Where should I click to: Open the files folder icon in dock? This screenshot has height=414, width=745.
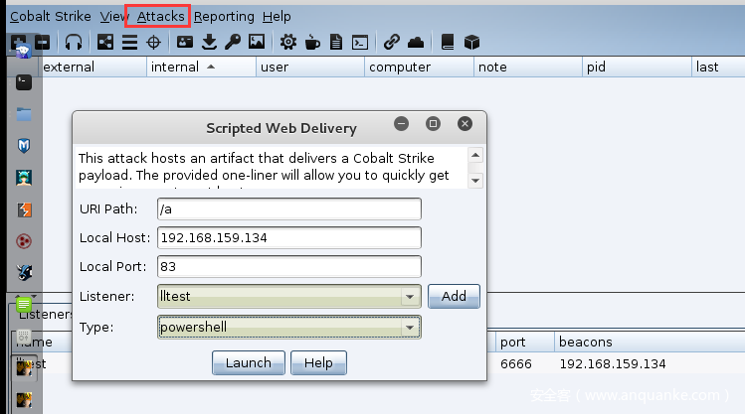[24, 114]
